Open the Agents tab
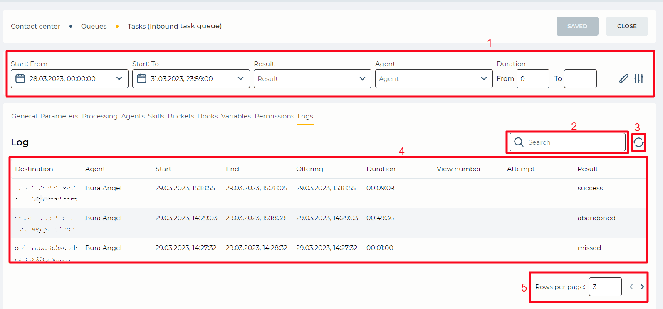The width and height of the screenshot is (663, 309). coord(133,116)
